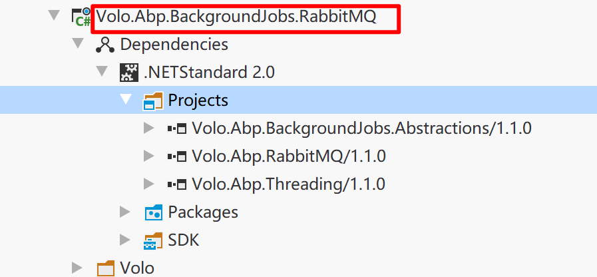Image resolution: width=597 pixels, height=277 pixels.
Task: Select the Volo.Abp.Threading/1.1.0 item
Action: tap(288, 184)
